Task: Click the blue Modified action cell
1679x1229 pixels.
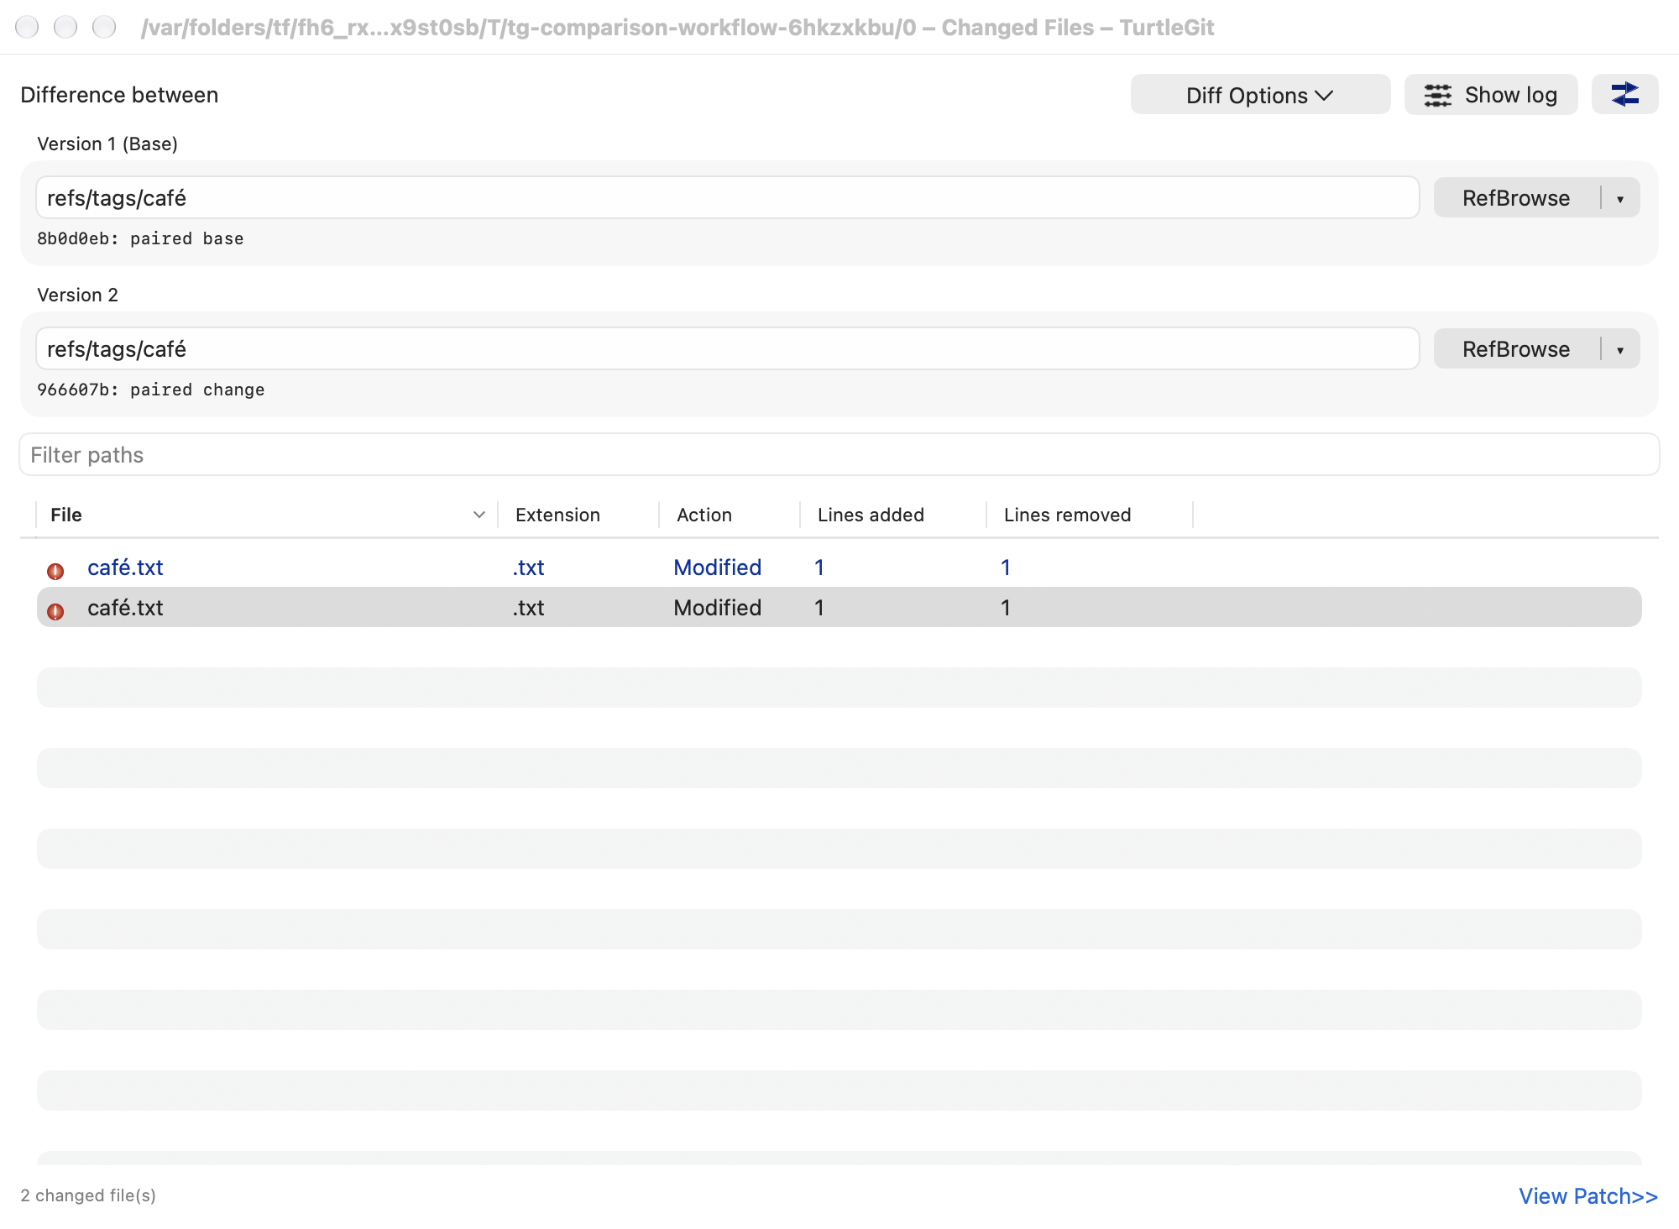Action: tap(718, 567)
